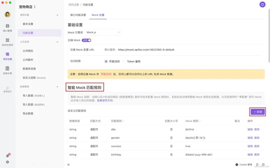Click the @date('yyyy-MM-dd') rule cell
This screenshot has width=270, height=168.
coord(199,155)
